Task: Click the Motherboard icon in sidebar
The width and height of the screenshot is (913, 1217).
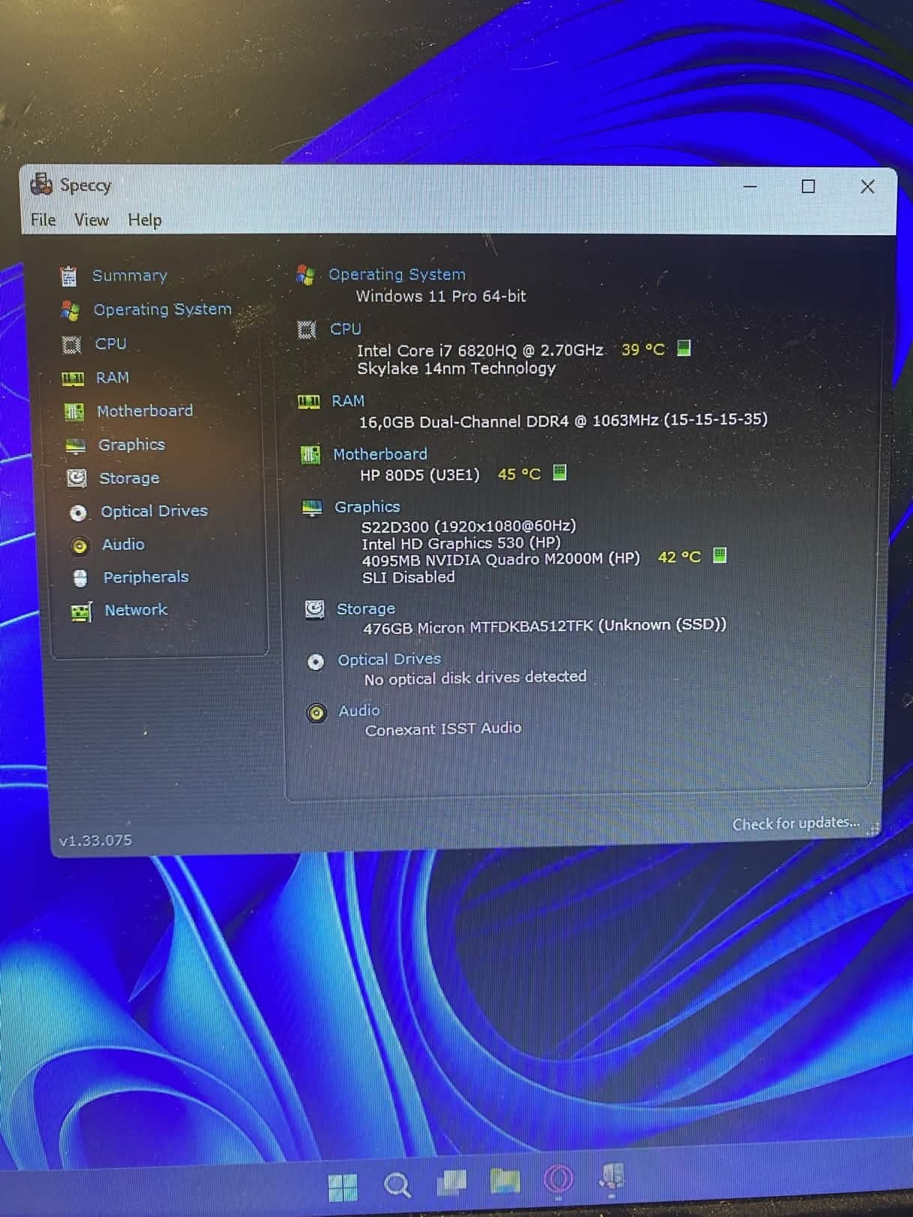Action: (x=74, y=412)
